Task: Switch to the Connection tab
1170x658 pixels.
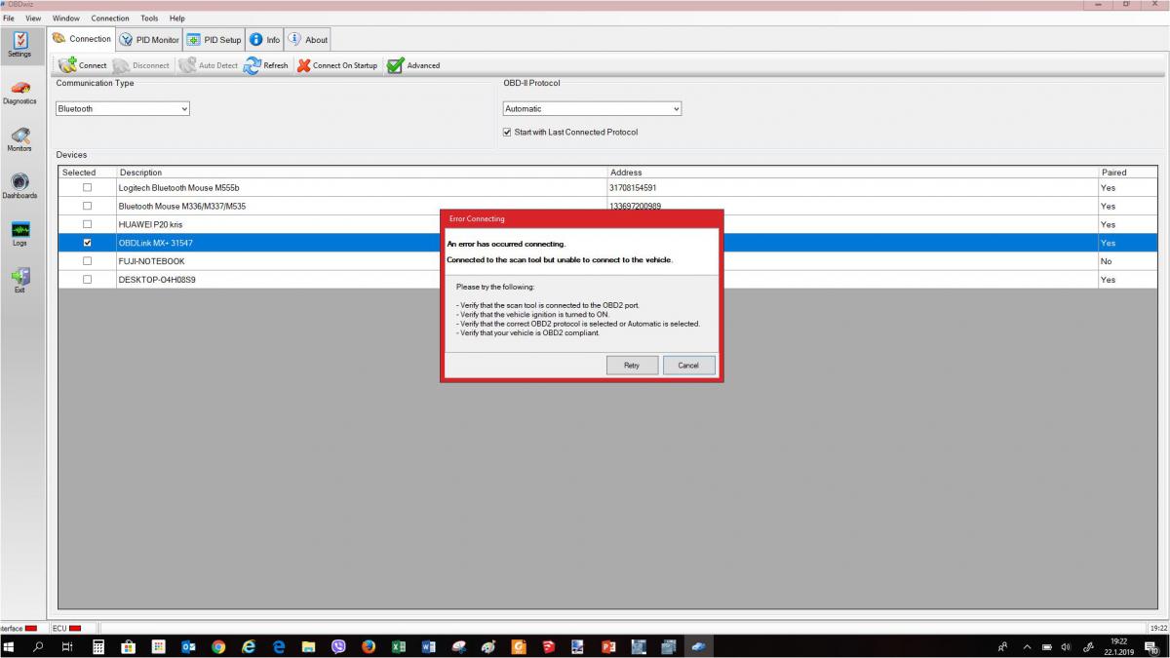Action: (81, 39)
